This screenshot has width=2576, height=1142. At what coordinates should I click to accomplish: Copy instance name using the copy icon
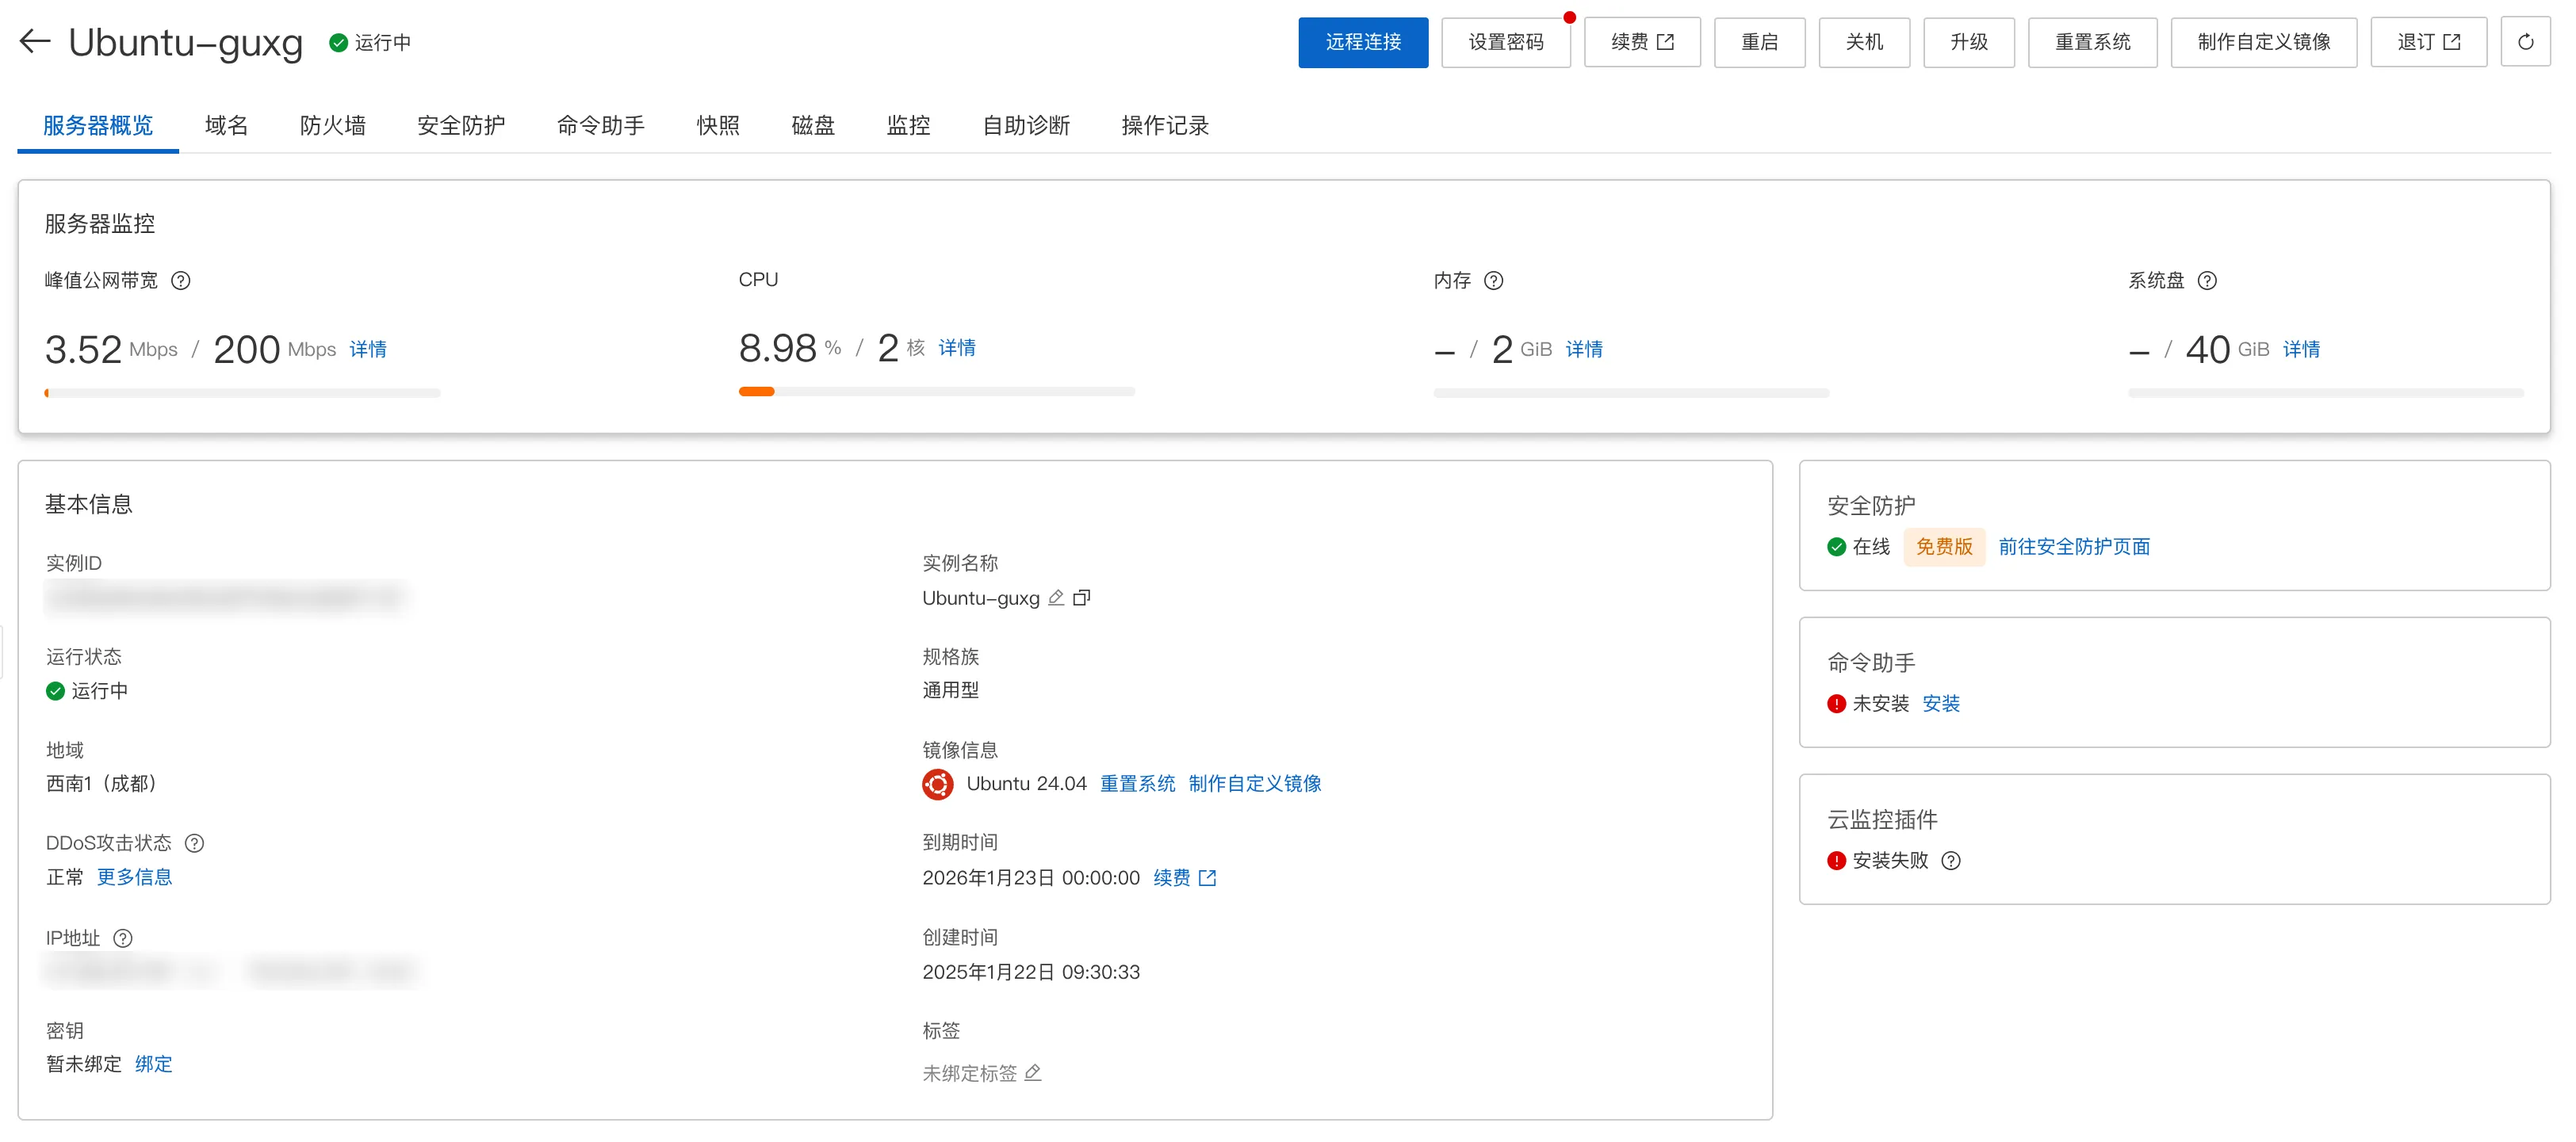[1081, 598]
